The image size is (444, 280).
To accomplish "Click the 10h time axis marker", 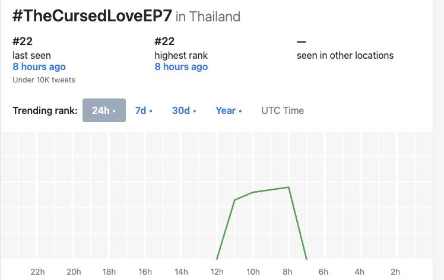I will click(x=253, y=272).
